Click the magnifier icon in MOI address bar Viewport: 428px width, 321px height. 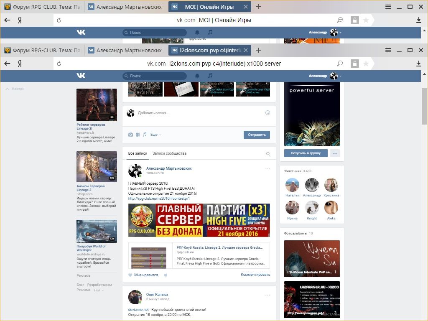[x=340, y=20]
